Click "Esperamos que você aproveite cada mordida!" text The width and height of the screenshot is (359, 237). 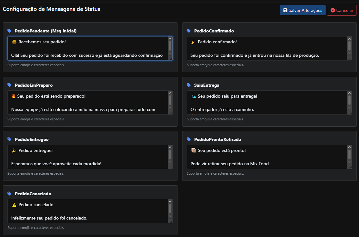[56, 164]
